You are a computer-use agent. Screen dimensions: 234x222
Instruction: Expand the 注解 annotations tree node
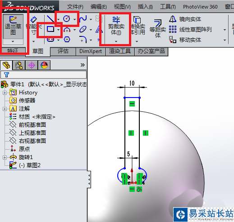coord(5,109)
